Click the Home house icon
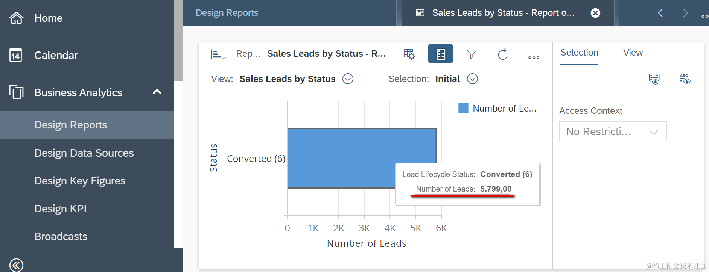Image resolution: width=709 pixels, height=272 pixels. [x=16, y=18]
